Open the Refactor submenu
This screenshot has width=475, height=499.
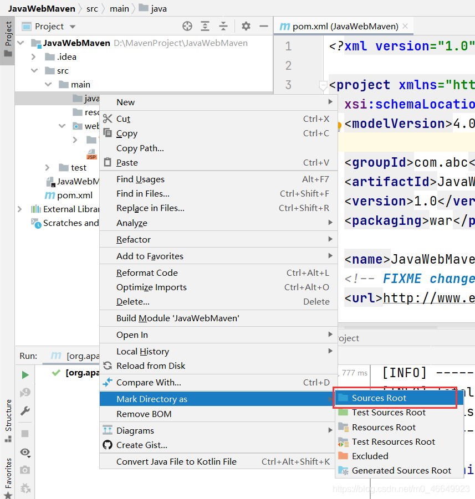point(218,240)
